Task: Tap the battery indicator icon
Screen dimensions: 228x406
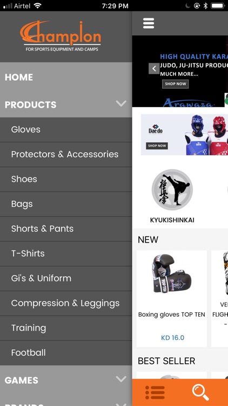Action: 217,6
